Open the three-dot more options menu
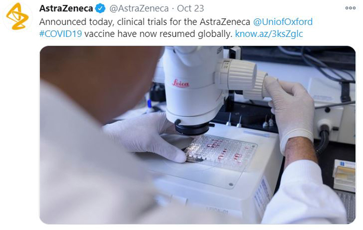 pos(350,8)
